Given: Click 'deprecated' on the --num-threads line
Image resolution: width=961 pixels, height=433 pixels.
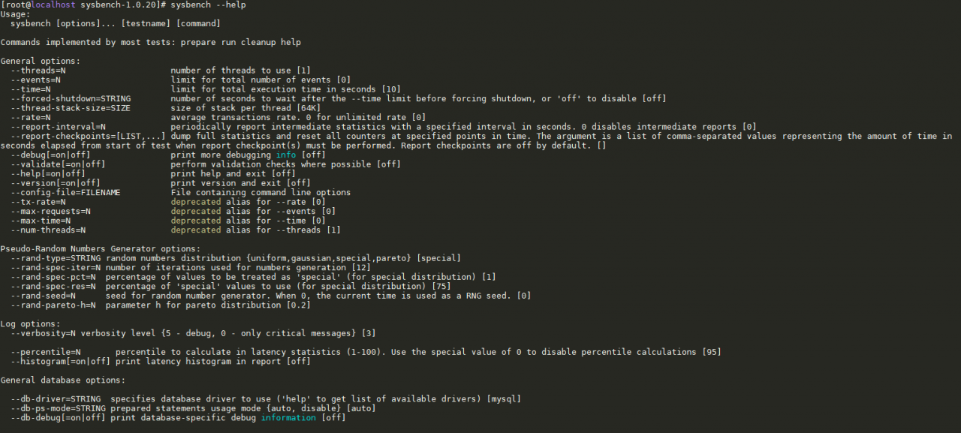Looking at the screenshot, I should tap(196, 230).
